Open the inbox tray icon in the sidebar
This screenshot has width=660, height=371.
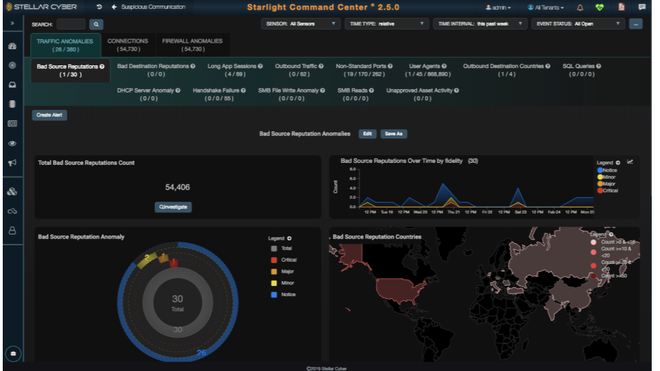tap(12, 85)
